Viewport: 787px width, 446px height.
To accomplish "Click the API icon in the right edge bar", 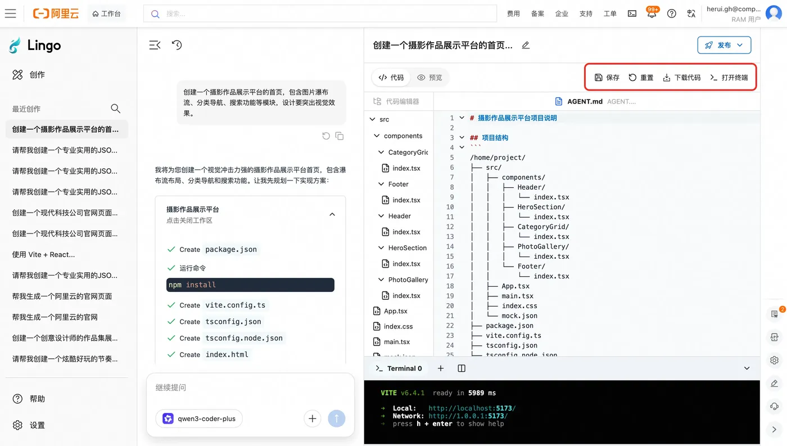I will point(775,337).
